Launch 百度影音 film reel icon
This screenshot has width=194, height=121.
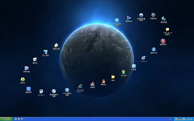(x=153, y=15)
